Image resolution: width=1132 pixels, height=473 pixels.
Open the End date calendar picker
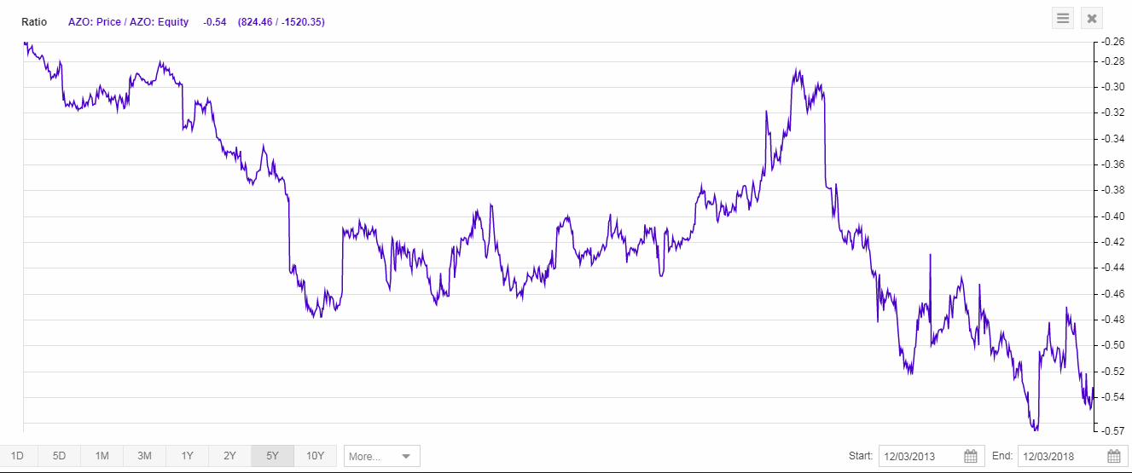pos(1112,456)
